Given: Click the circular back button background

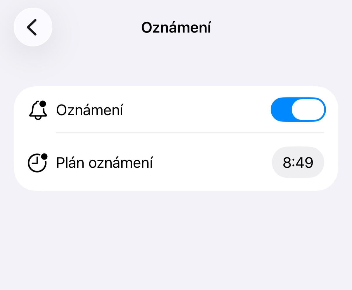Looking at the screenshot, I should click(x=33, y=27).
